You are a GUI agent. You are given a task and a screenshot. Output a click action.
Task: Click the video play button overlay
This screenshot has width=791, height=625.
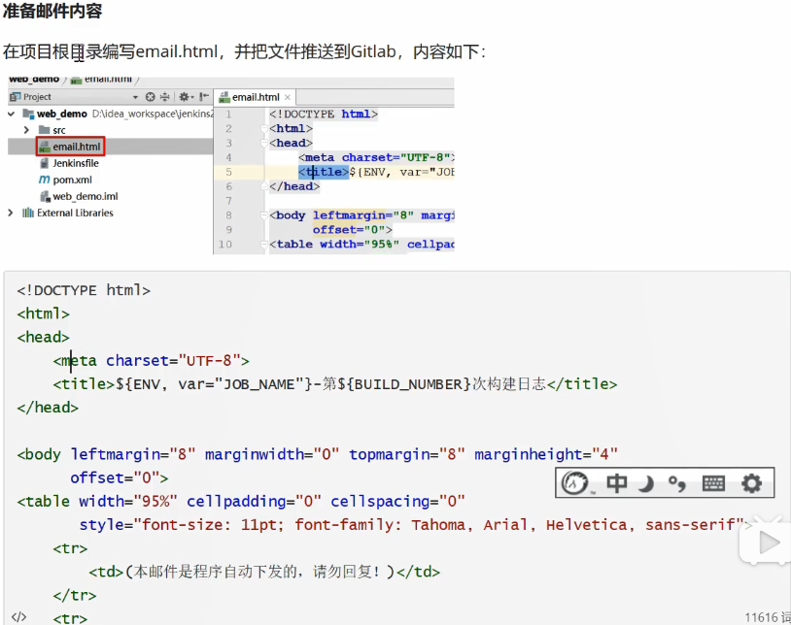[768, 543]
